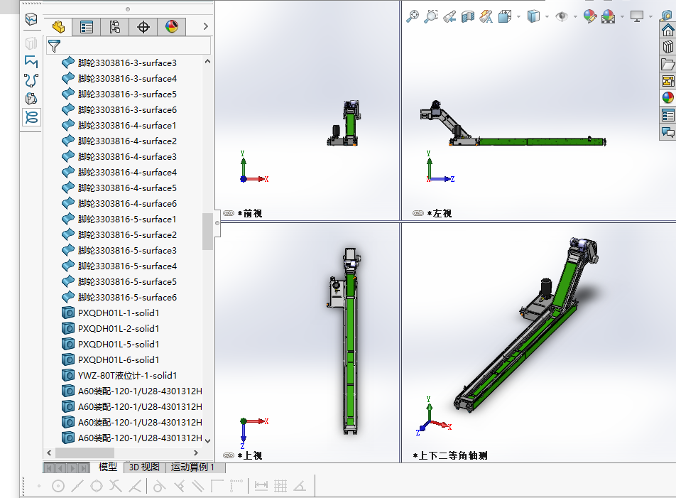Switch to 模型 tab

point(108,467)
